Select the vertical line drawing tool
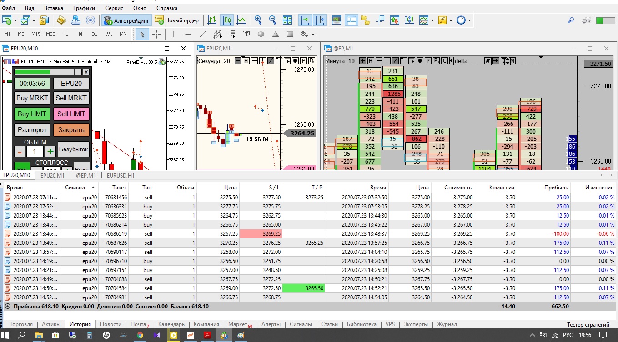The width and height of the screenshot is (618, 342). click(x=173, y=34)
